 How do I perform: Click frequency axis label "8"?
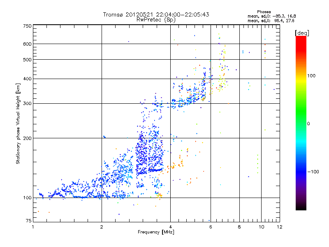pyautogui.click(x=239, y=227)
